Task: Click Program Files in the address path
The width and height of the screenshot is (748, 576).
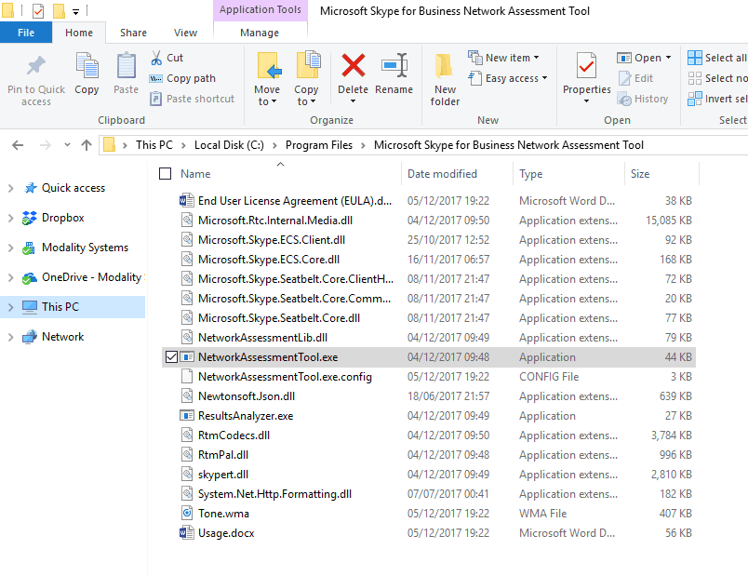Action: [x=319, y=145]
